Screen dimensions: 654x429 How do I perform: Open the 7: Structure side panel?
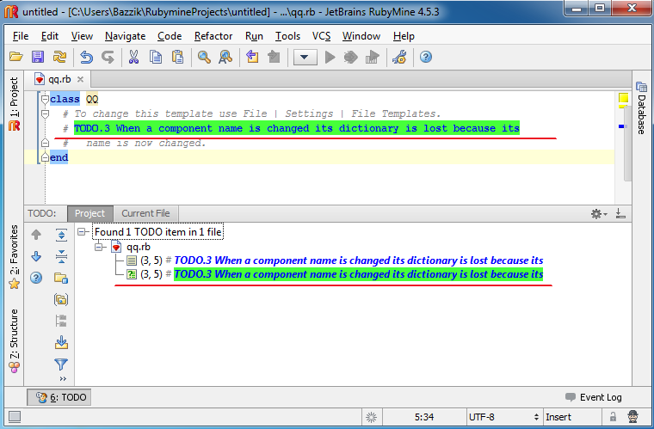(x=14, y=340)
